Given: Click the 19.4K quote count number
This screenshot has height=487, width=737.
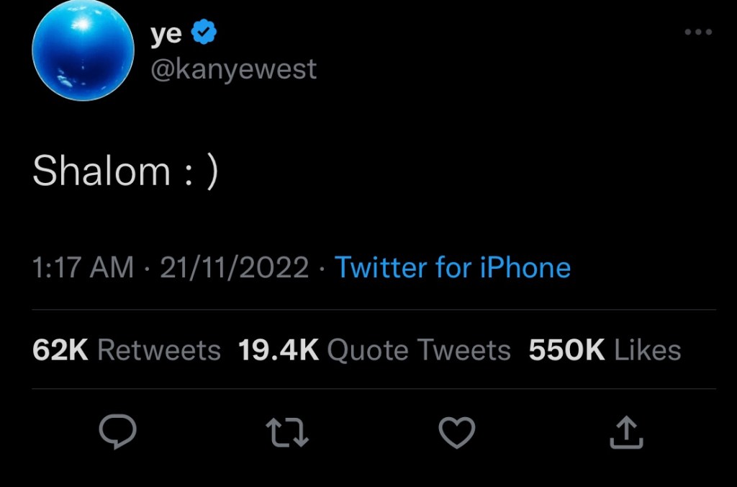Looking at the screenshot, I should (278, 351).
